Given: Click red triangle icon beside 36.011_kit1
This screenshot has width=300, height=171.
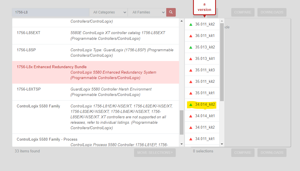Looking at the screenshot, I should (191, 36).
